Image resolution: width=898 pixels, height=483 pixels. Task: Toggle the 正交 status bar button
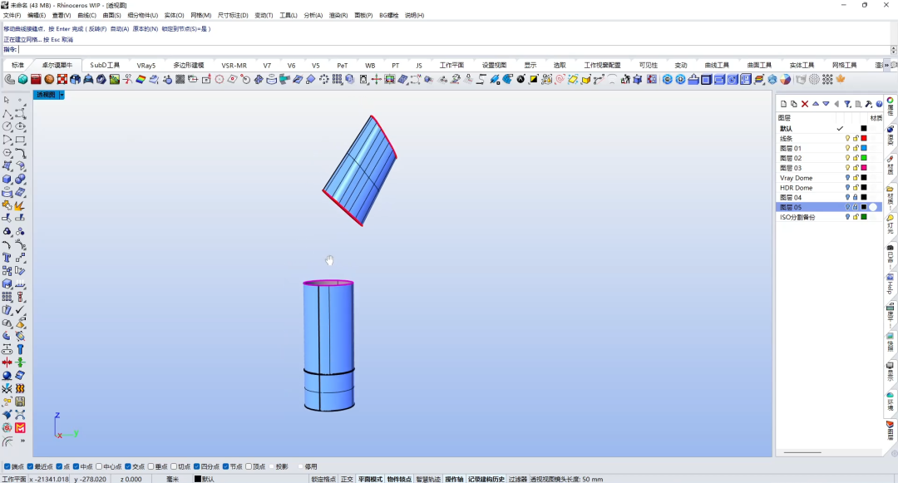[x=347, y=479]
